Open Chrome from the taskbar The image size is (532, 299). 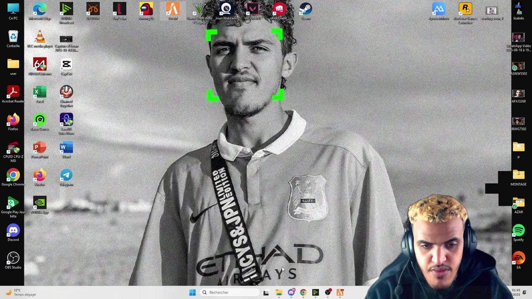[x=303, y=292]
